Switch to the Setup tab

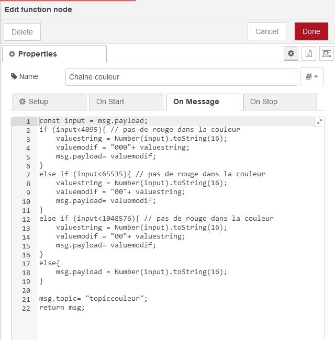50,101
